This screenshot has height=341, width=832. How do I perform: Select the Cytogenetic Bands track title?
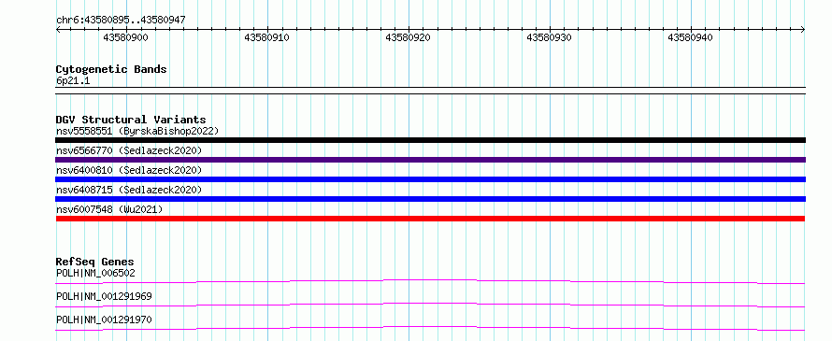tap(111, 69)
